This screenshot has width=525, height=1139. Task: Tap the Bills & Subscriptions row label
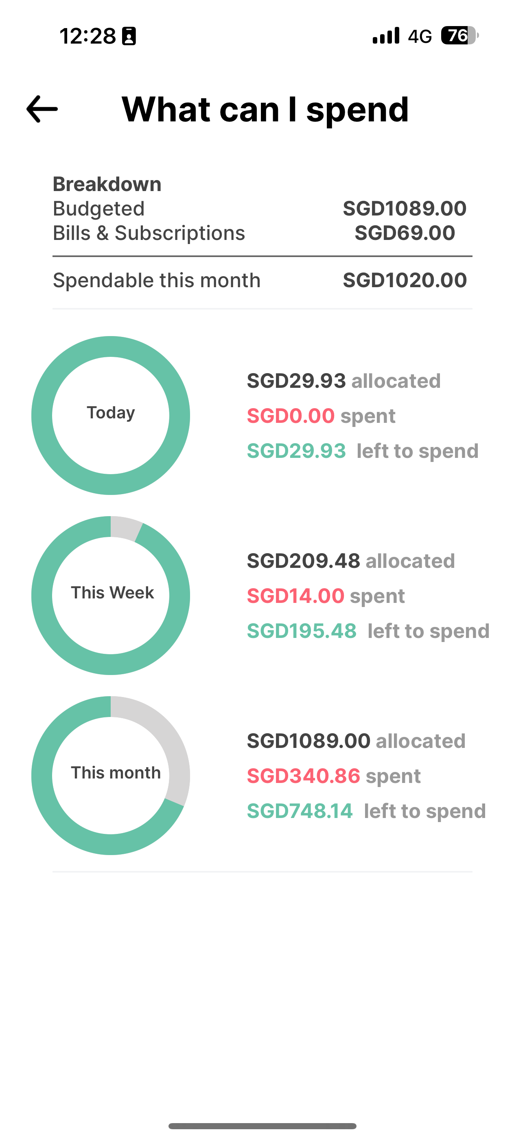pos(149,233)
